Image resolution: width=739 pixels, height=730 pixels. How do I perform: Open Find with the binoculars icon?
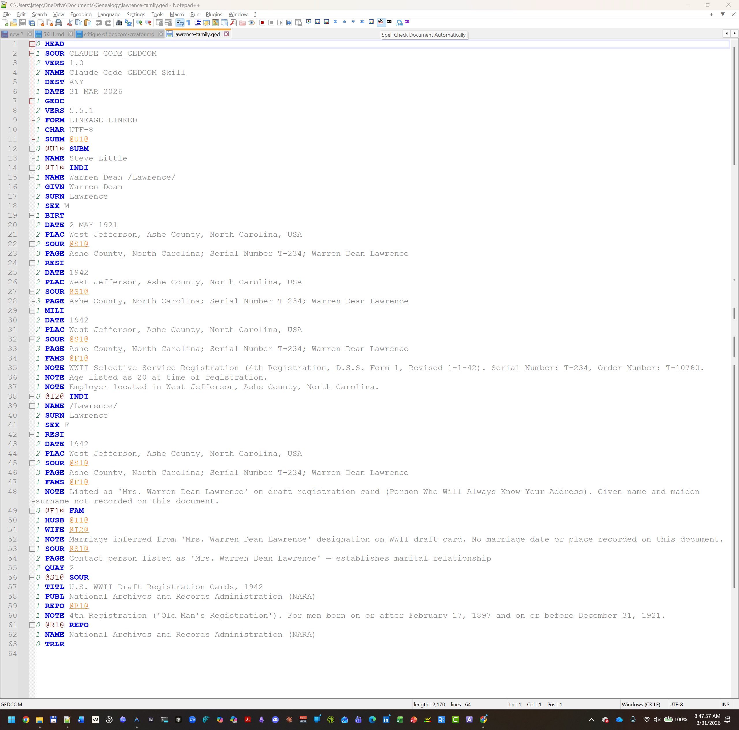click(x=119, y=23)
